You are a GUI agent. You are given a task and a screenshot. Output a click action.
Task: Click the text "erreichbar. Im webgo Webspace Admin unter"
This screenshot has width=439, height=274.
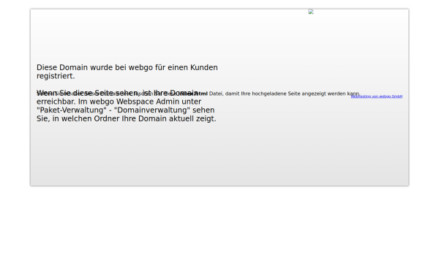tap(119, 102)
